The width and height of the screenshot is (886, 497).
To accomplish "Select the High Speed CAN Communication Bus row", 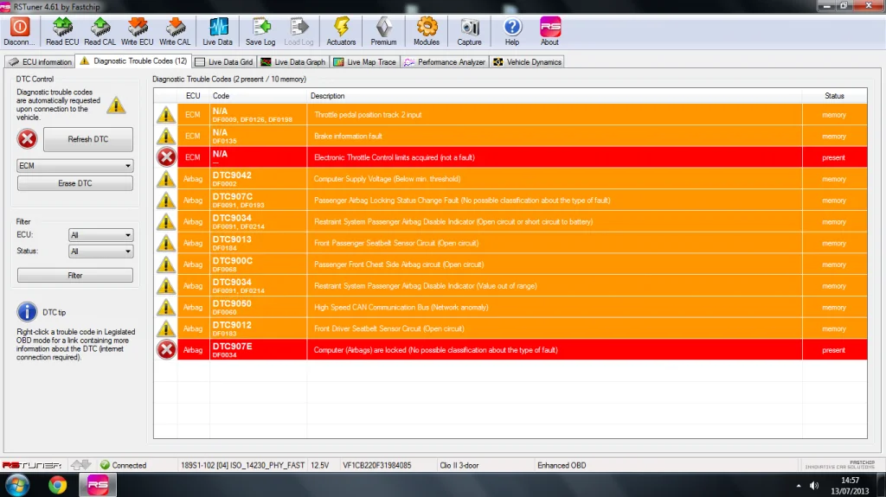I will (x=510, y=307).
